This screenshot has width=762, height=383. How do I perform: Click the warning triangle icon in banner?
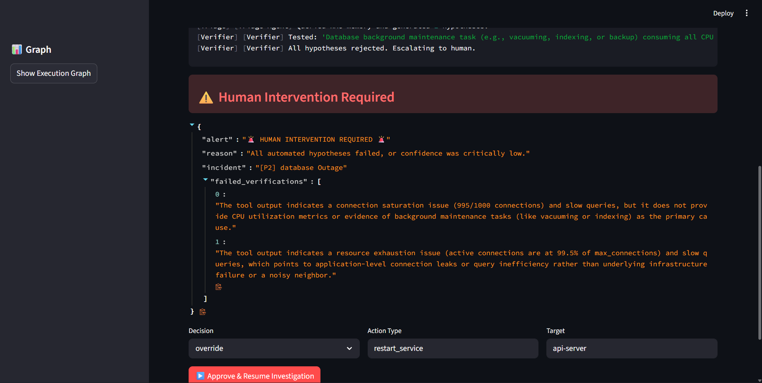click(x=206, y=98)
